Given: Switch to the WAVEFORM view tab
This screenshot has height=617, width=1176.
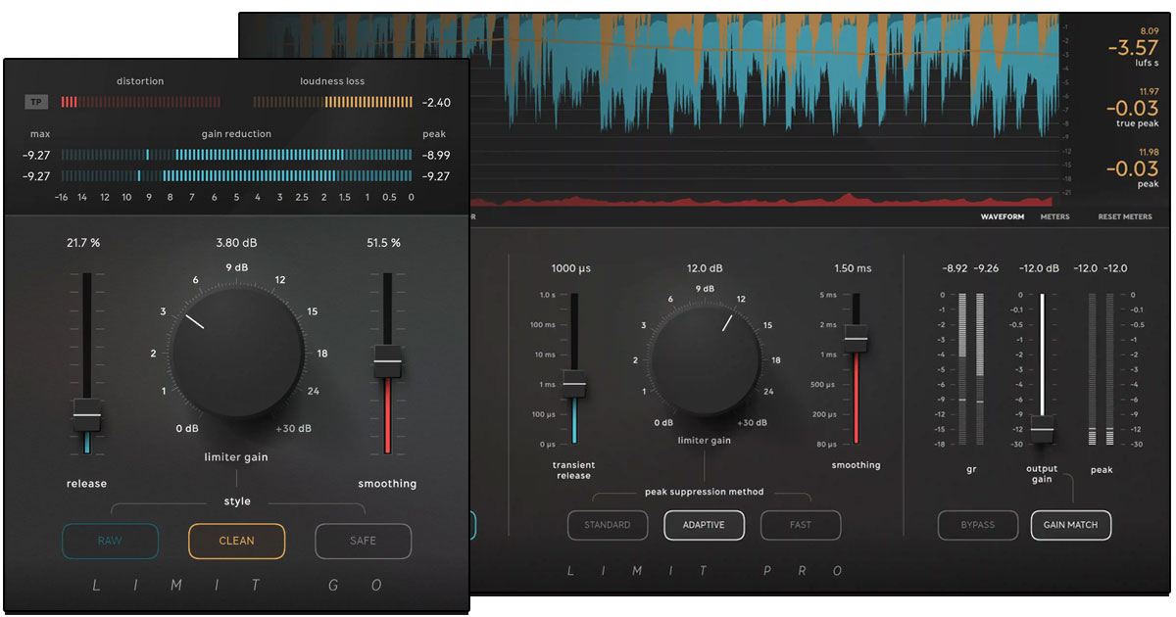Looking at the screenshot, I should [x=1003, y=216].
